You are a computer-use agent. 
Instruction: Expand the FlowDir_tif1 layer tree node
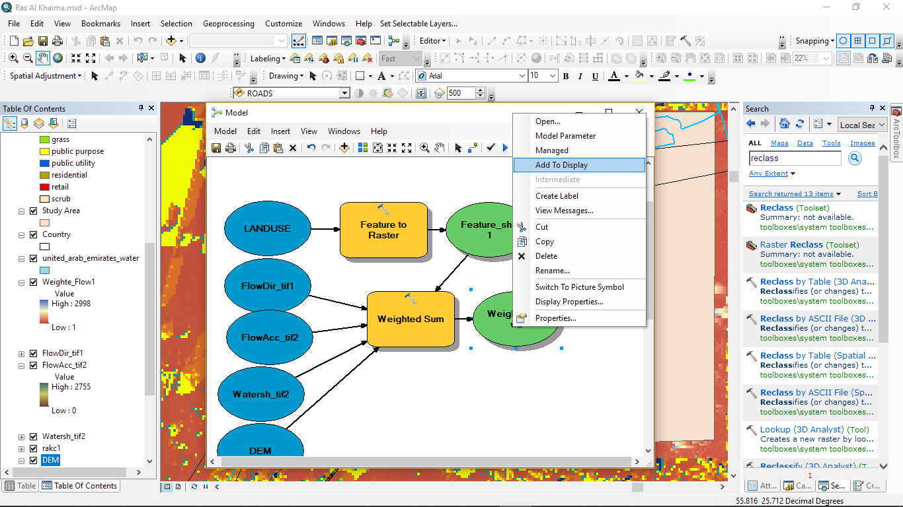coord(22,353)
